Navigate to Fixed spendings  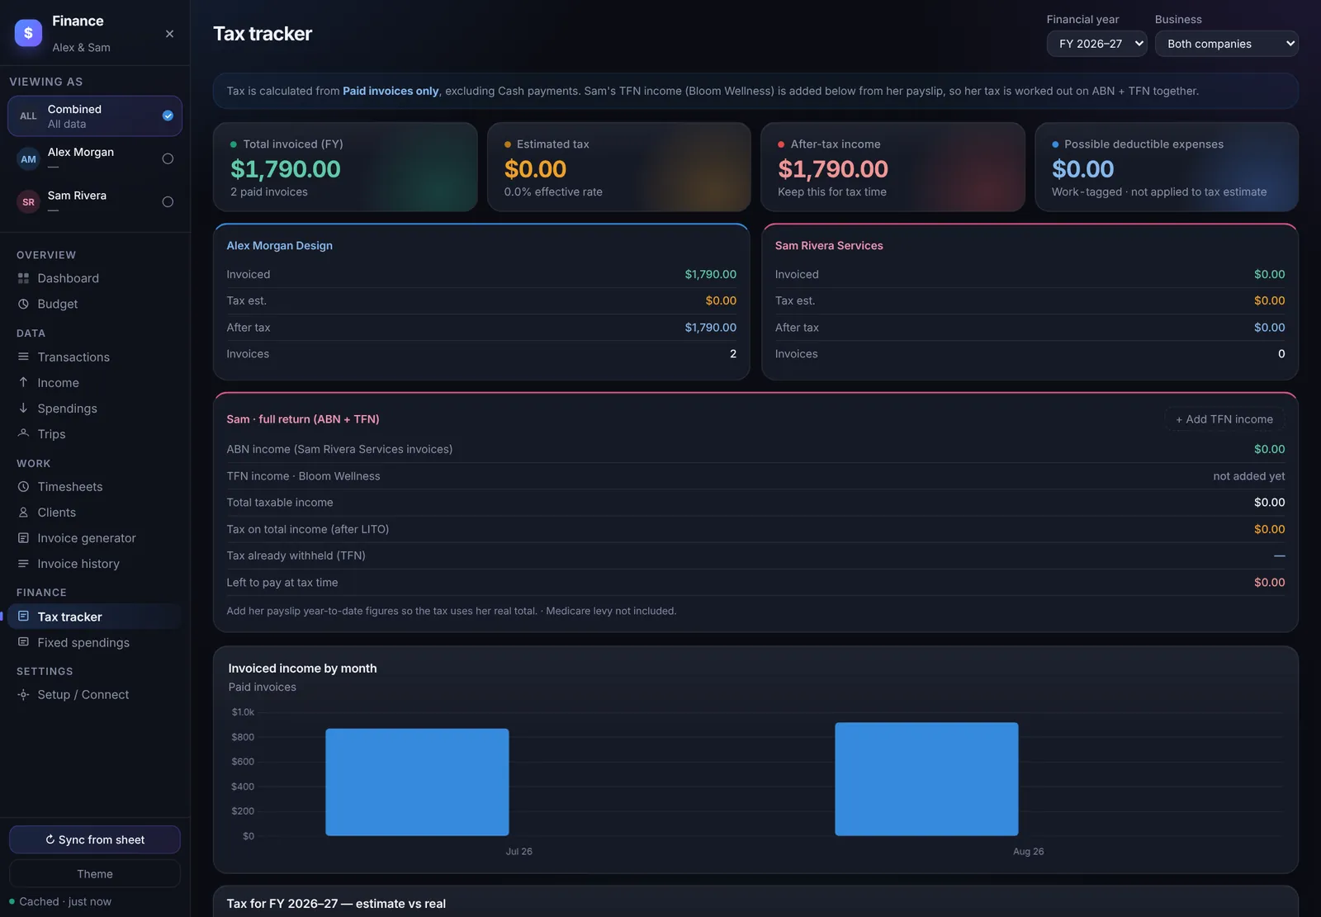(x=95, y=642)
